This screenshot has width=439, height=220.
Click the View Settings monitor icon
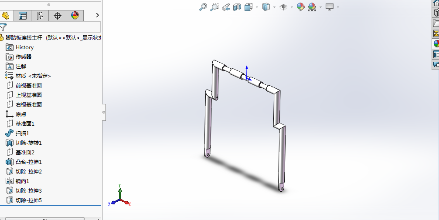click(330, 7)
